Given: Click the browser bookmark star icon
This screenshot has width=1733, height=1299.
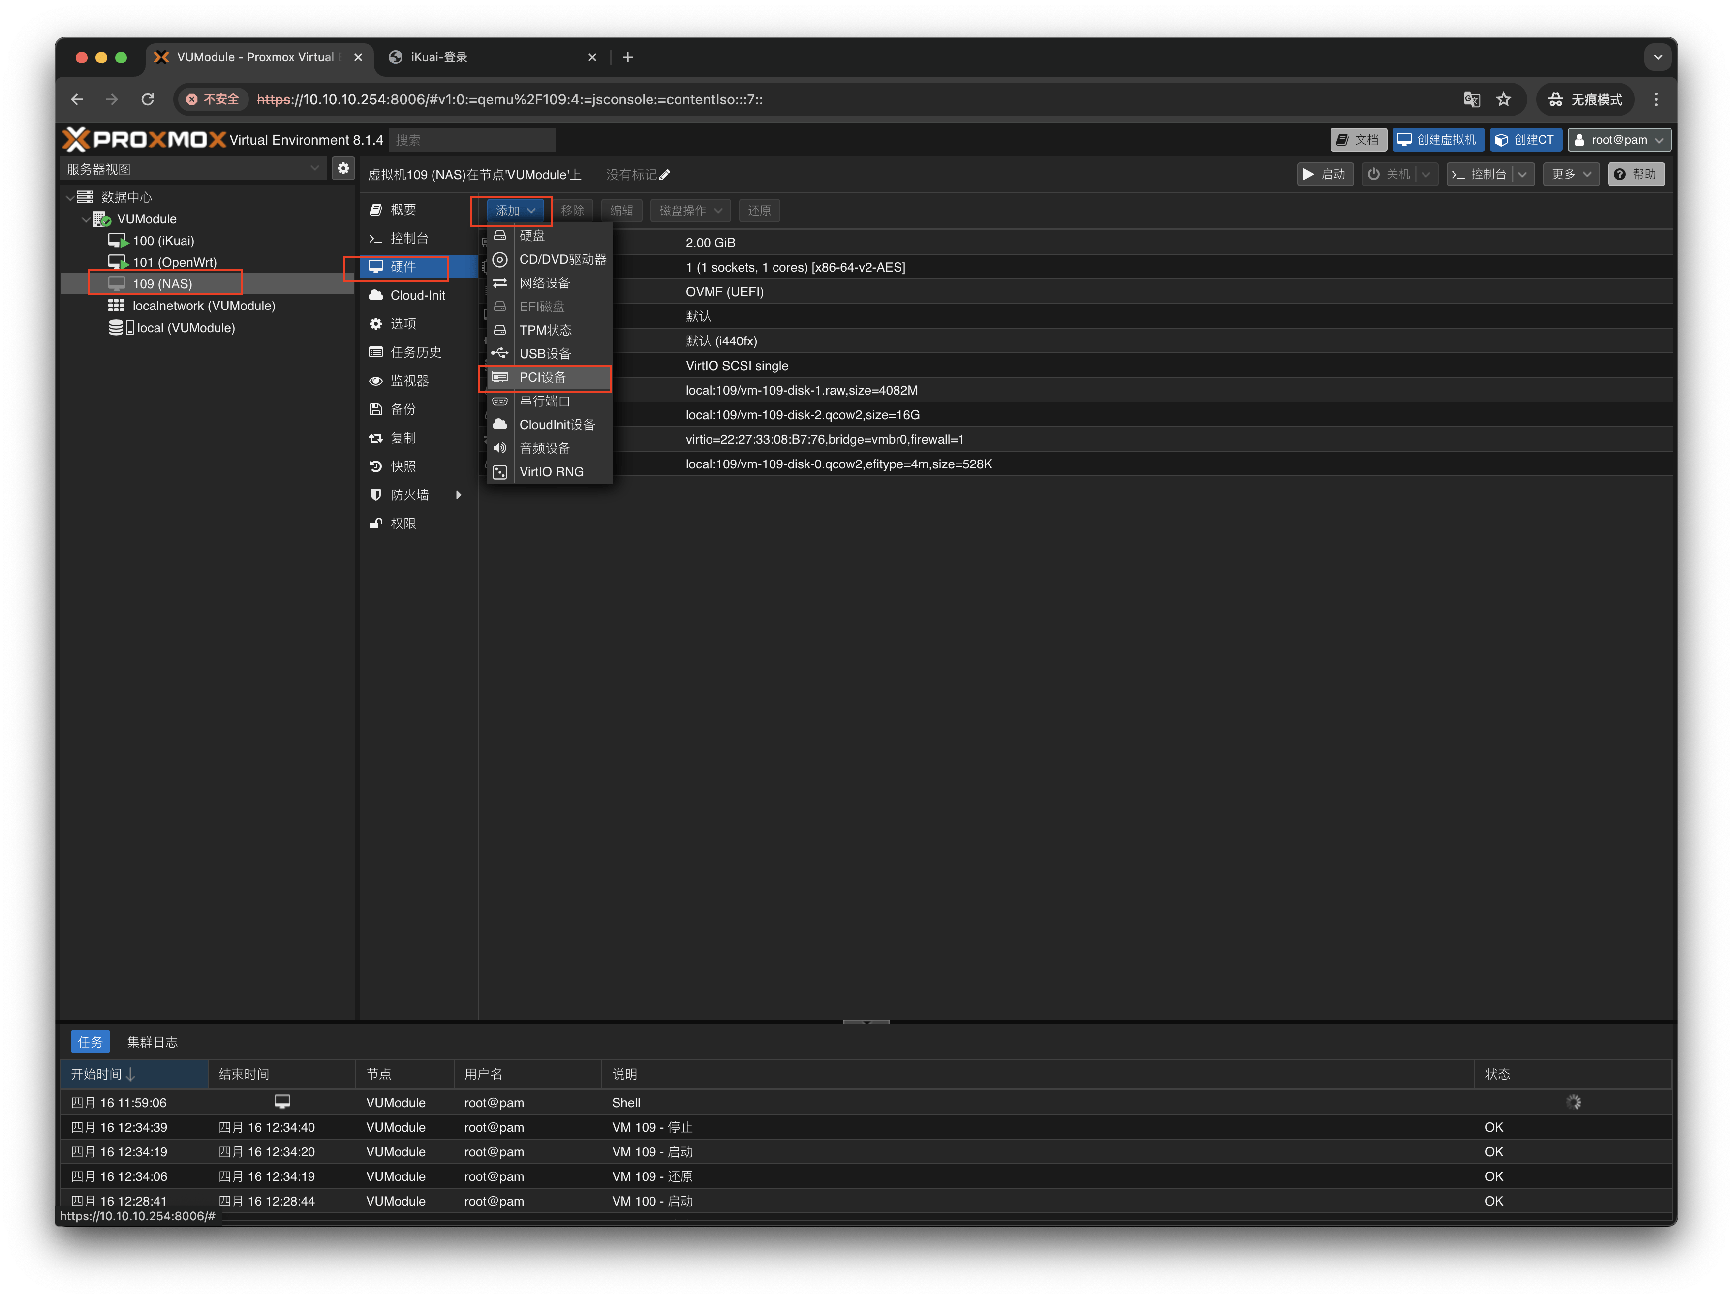Looking at the screenshot, I should coord(1503,99).
